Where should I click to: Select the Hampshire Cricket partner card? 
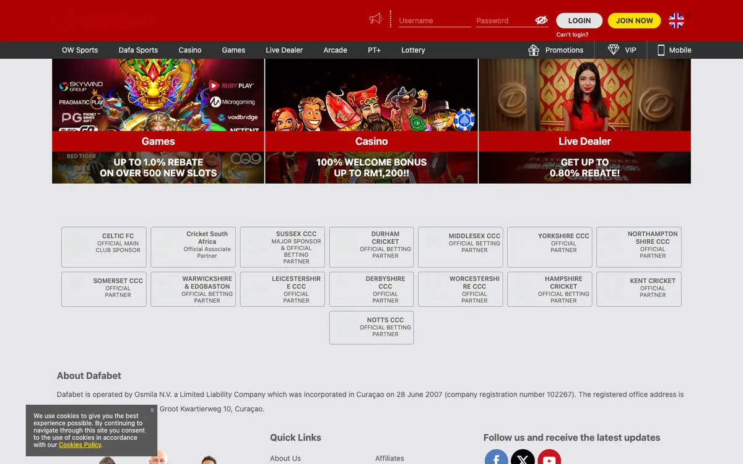coord(550,289)
